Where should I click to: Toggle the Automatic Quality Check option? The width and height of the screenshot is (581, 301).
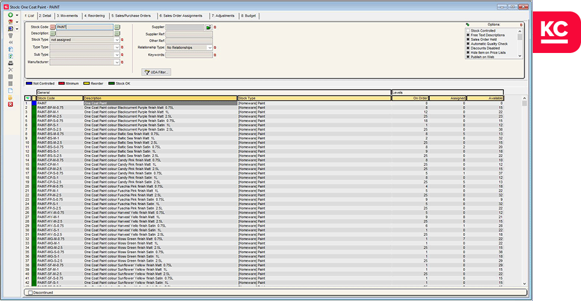(x=468, y=44)
